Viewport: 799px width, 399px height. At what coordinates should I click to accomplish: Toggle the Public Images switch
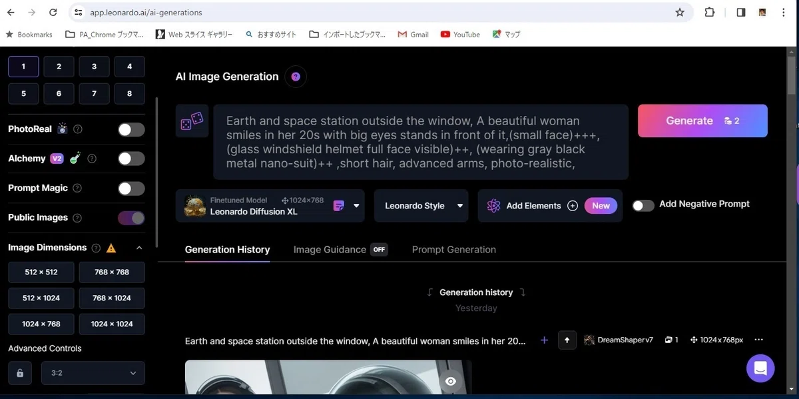(x=131, y=218)
